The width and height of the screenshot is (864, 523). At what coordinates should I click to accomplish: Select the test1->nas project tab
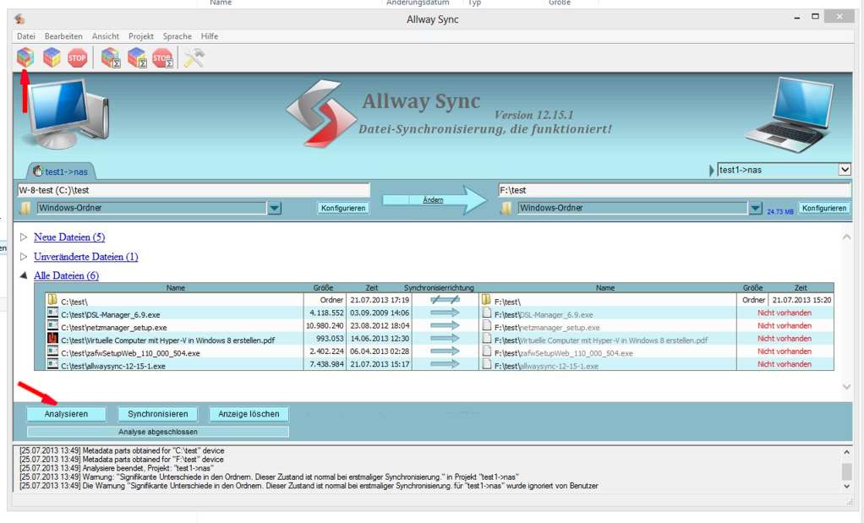[61, 172]
